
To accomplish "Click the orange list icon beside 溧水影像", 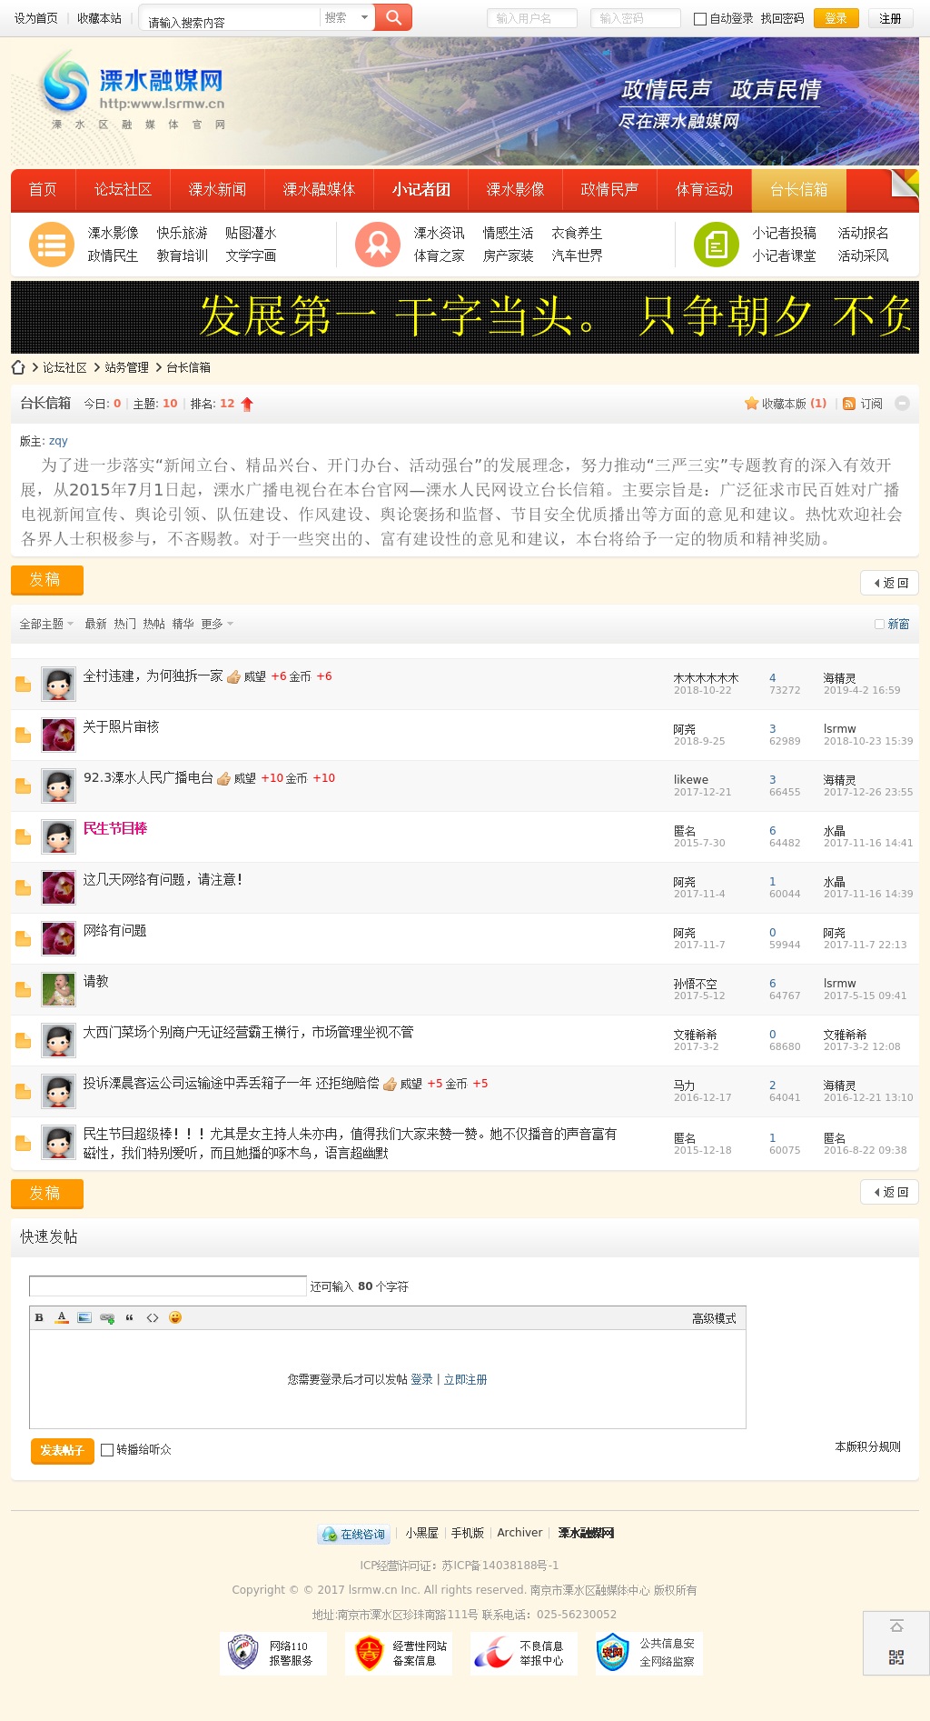I will click(x=51, y=245).
